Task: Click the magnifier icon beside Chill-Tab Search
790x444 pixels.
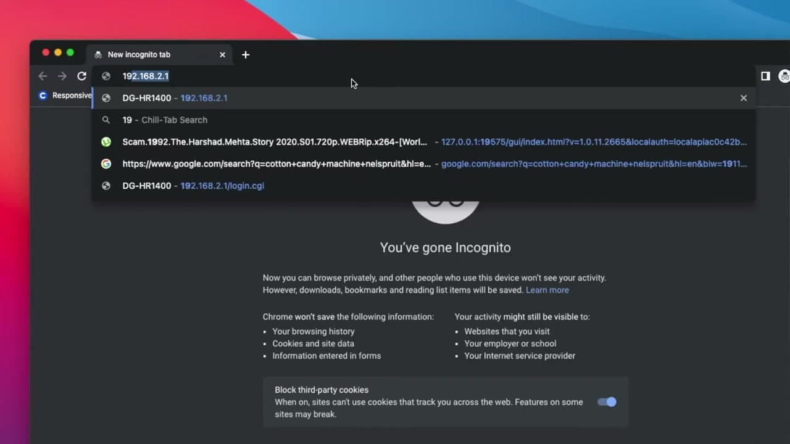Action: pos(106,120)
